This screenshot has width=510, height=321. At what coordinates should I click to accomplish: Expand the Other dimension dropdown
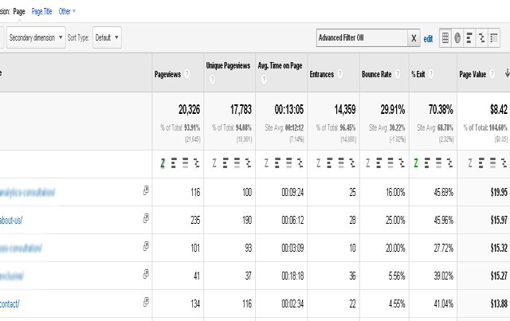coord(68,11)
